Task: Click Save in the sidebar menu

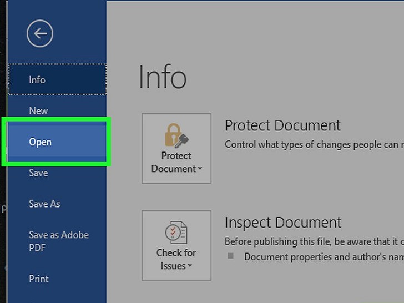Action: [x=57, y=173]
